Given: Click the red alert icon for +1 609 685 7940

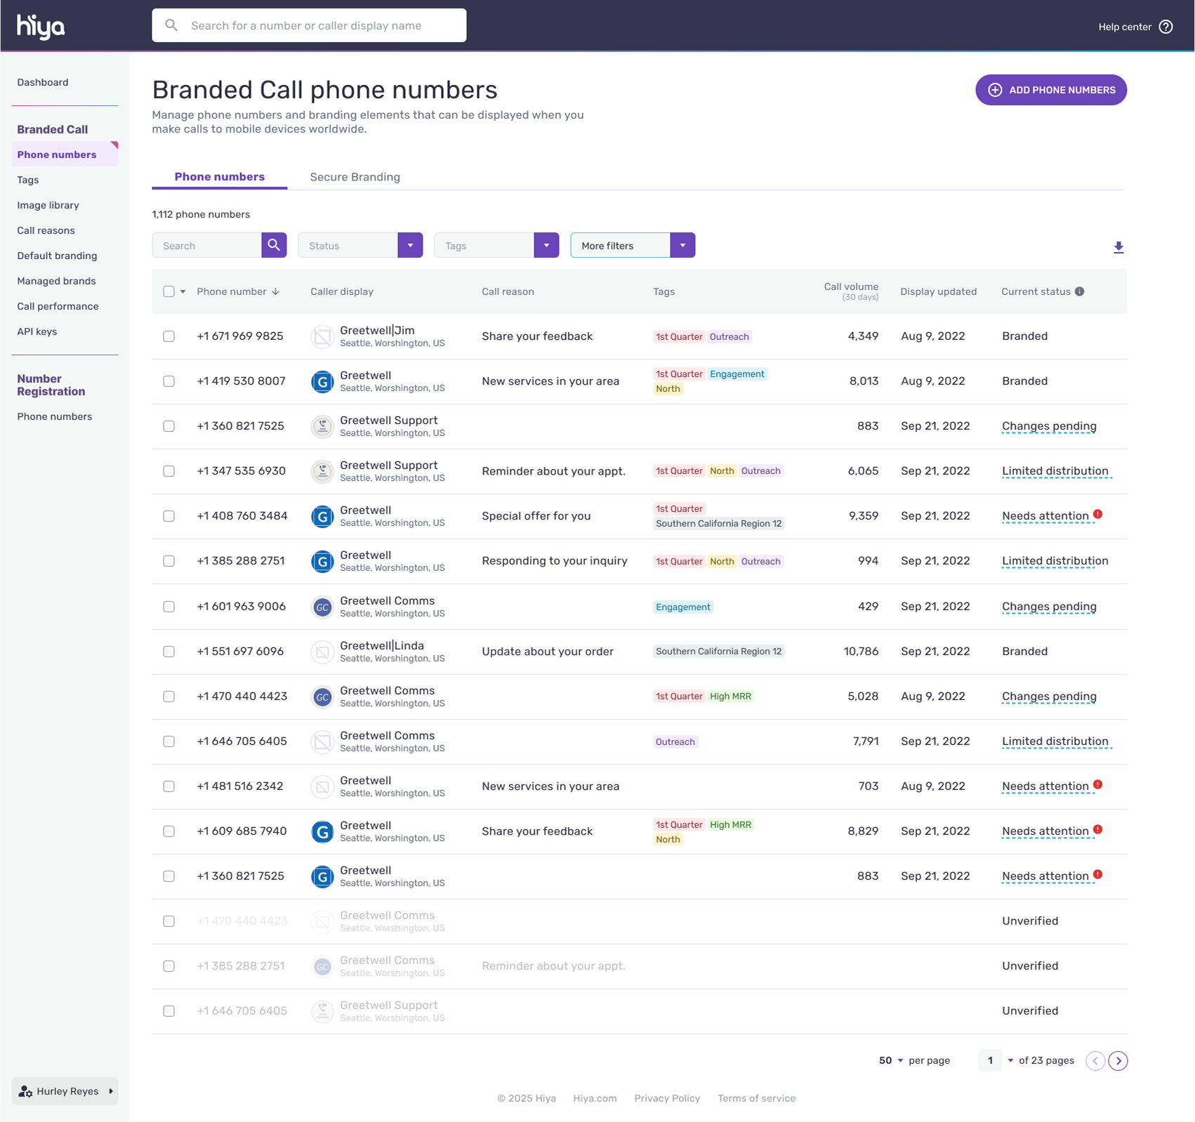Looking at the screenshot, I should pyautogui.click(x=1098, y=830).
